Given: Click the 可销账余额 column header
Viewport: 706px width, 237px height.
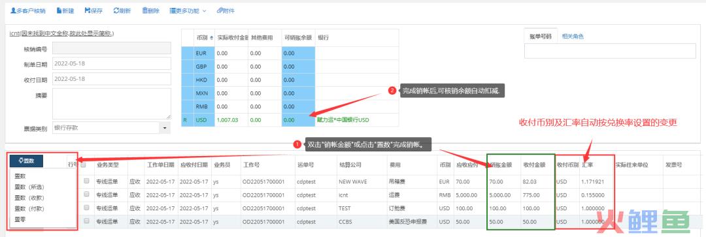Looking at the screenshot, I should click(x=299, y=38).
